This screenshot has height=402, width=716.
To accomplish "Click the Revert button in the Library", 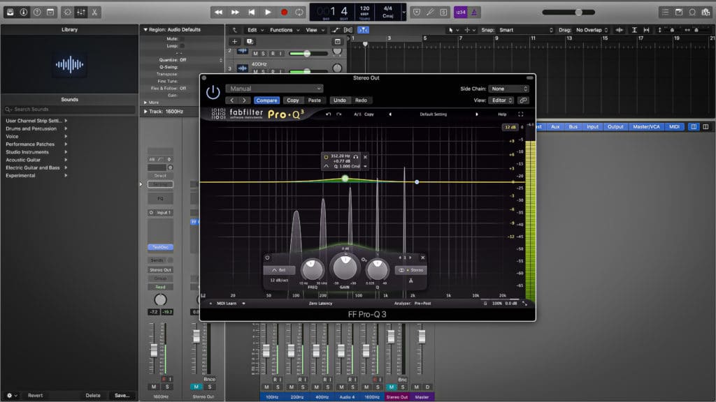I will (x=35, y=395).
